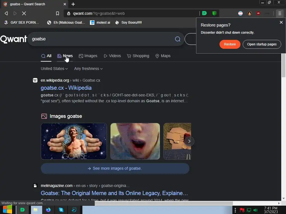Screen dimensions: 286x214
Task: Switch to the Maps tab
Action: coord(163,56)
